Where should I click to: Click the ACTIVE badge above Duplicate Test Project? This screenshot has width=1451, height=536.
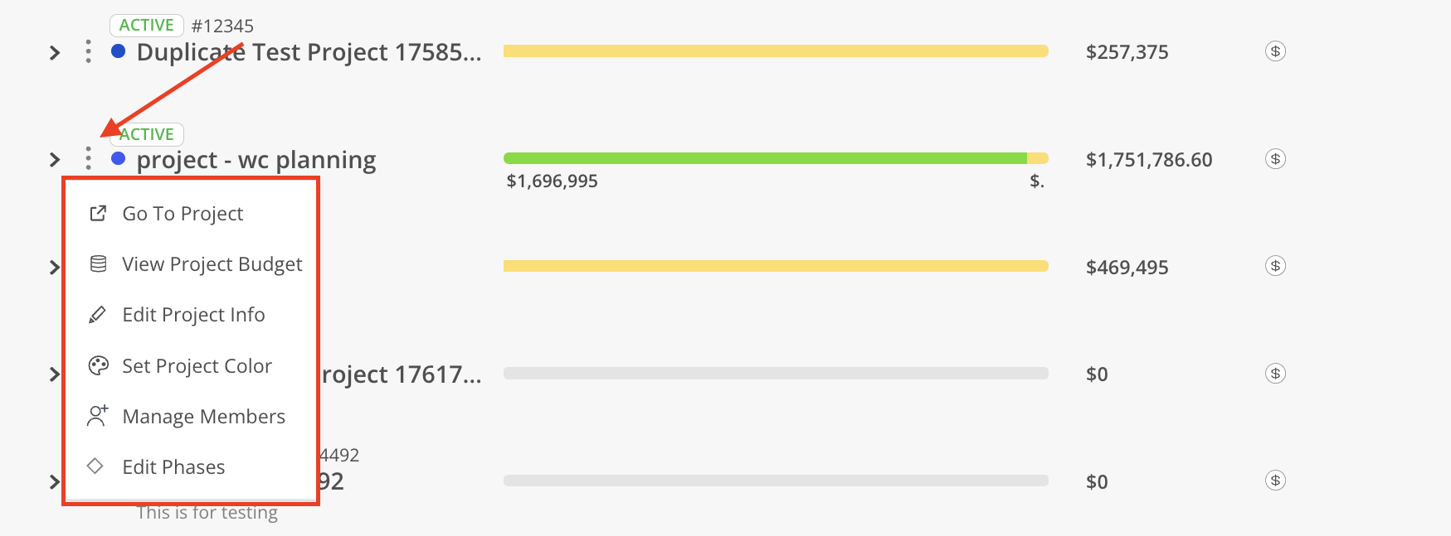(x=146, y=26)
